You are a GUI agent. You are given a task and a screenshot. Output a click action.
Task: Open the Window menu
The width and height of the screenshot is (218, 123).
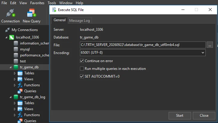(66, 3)
